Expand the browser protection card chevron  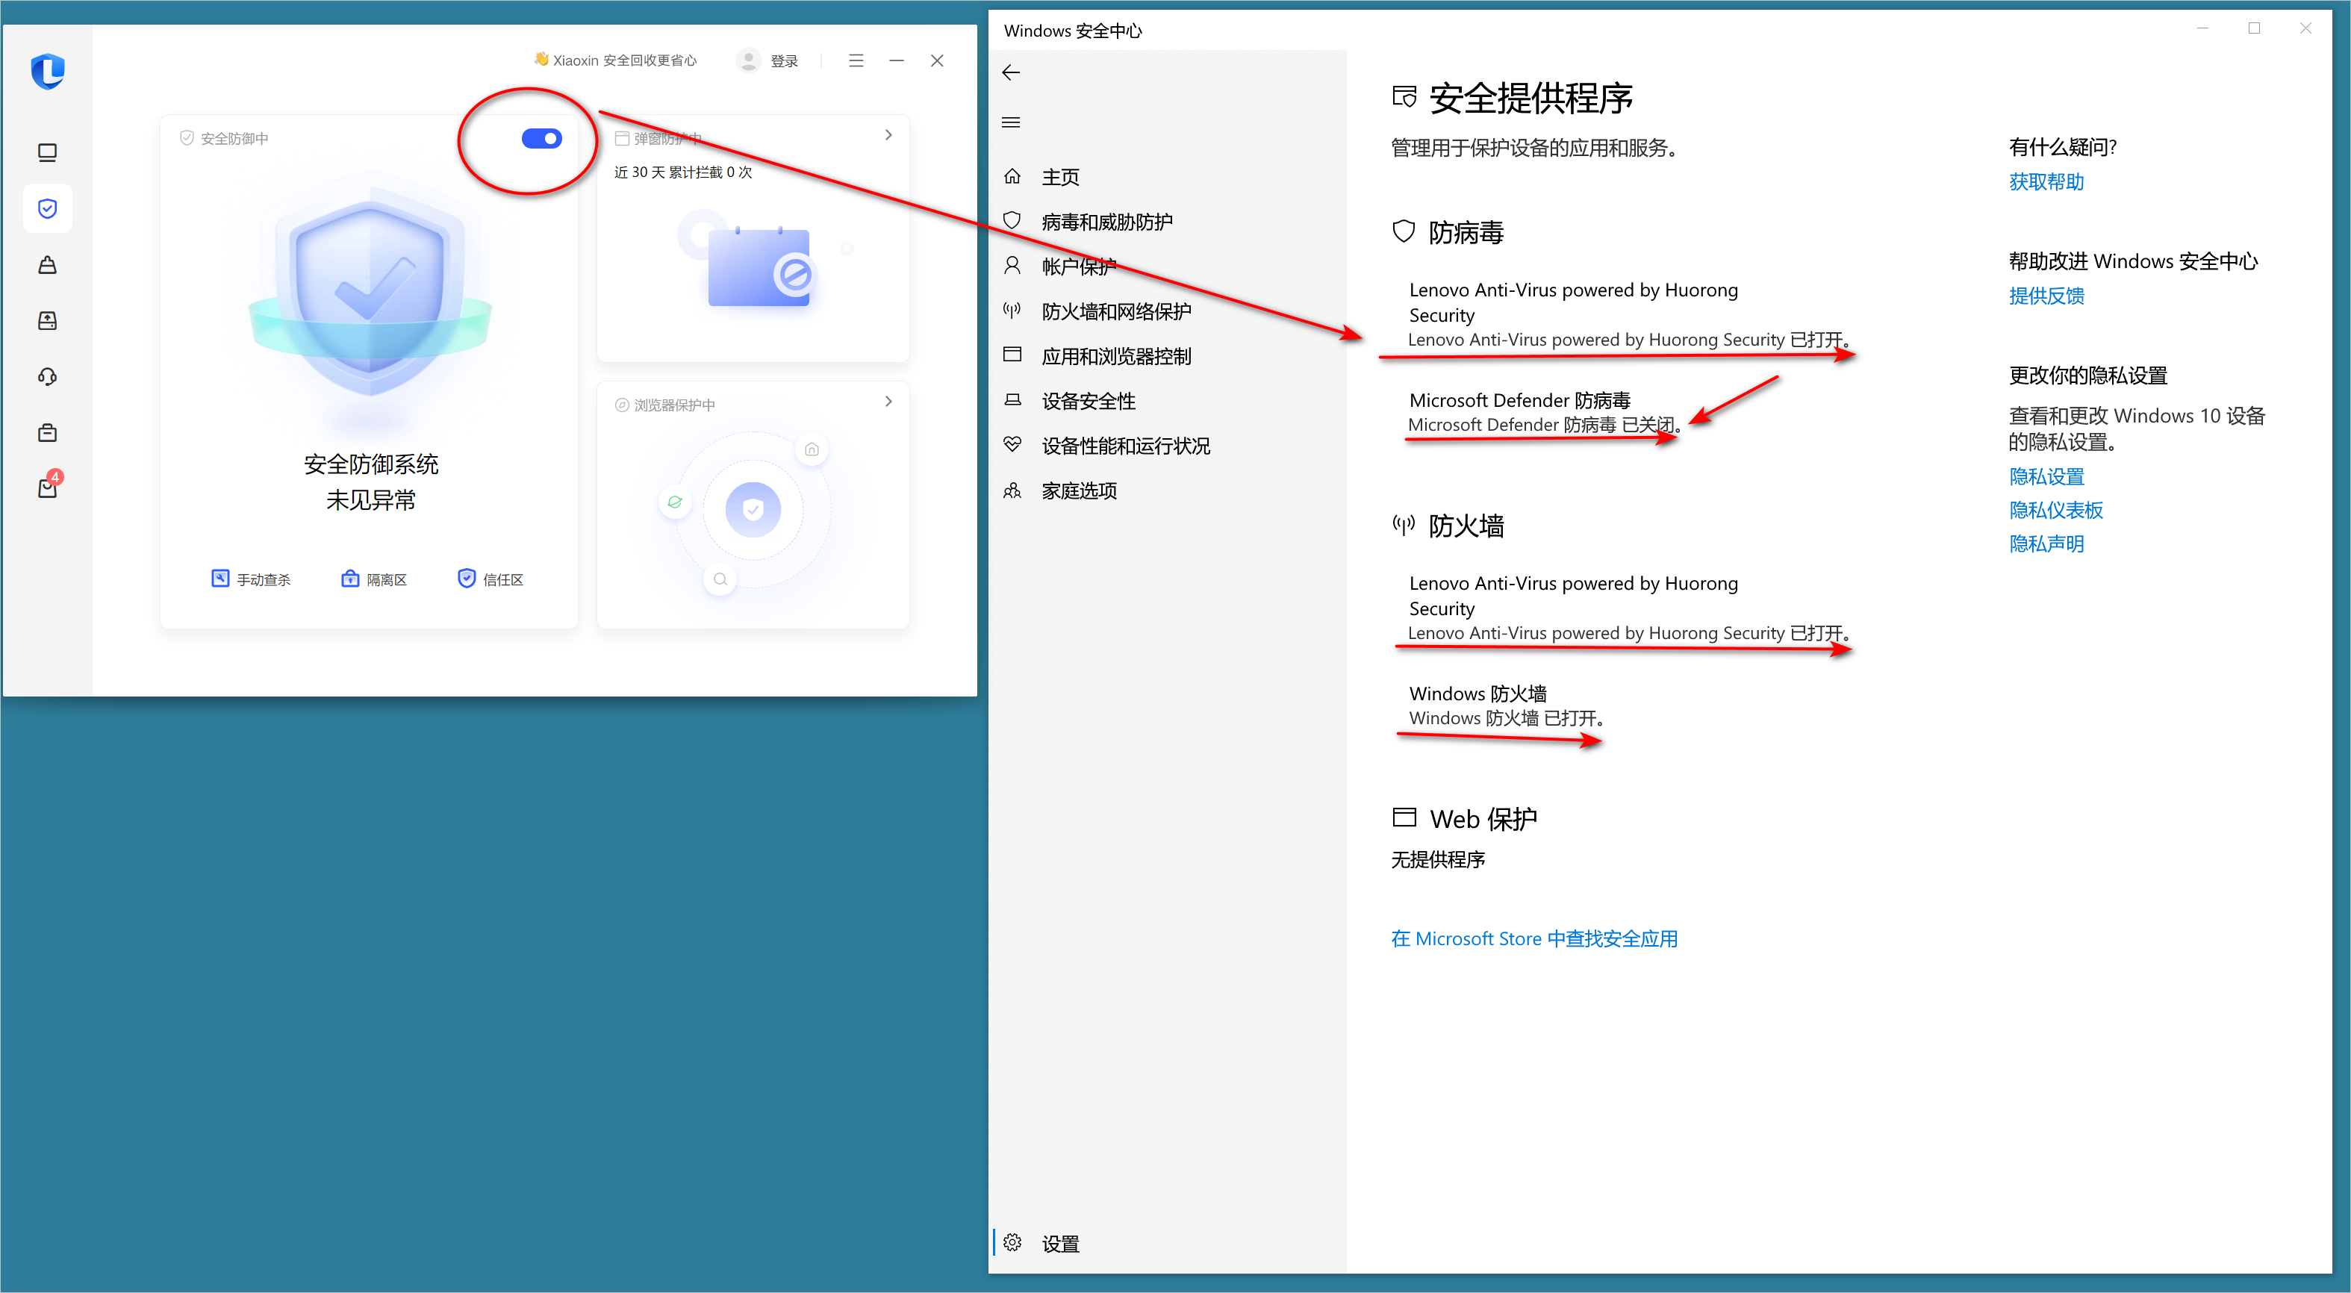888,402
